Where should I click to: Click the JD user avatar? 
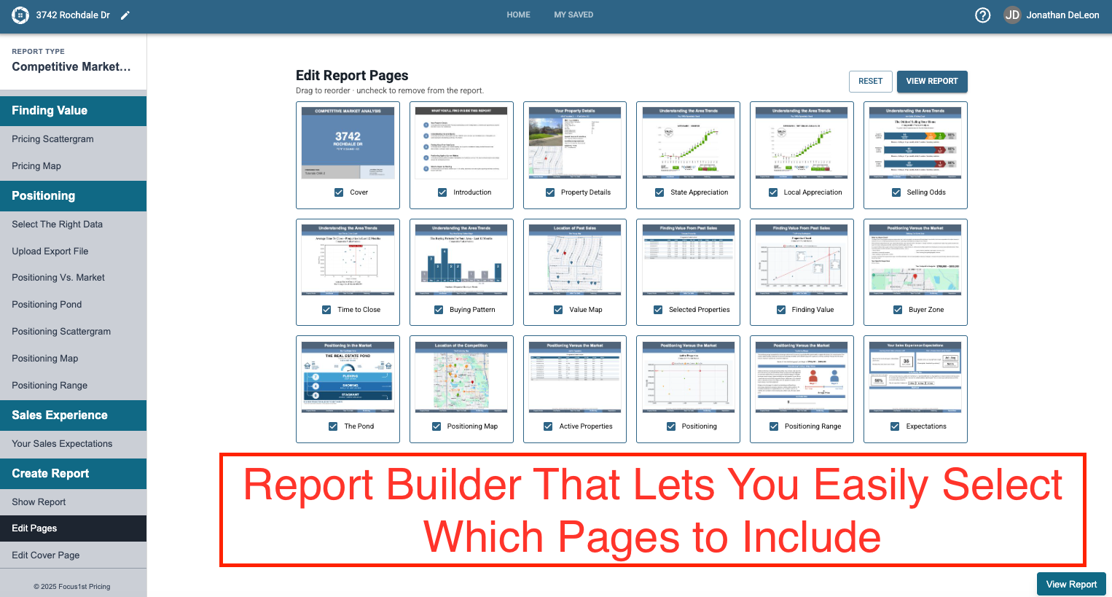pos(1012,15)
